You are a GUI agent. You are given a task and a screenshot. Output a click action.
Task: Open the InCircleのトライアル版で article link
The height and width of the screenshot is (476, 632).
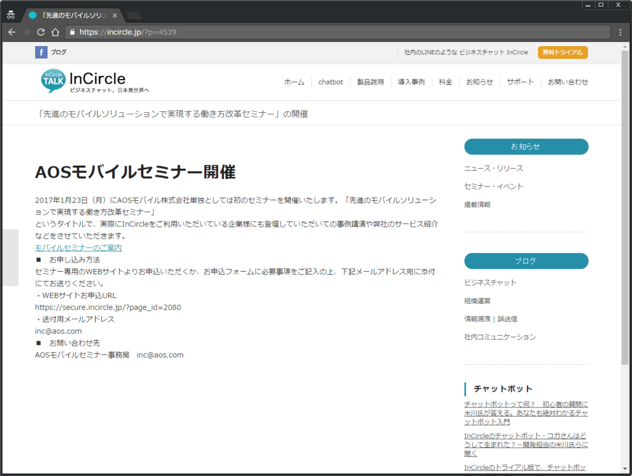point(525,467)
